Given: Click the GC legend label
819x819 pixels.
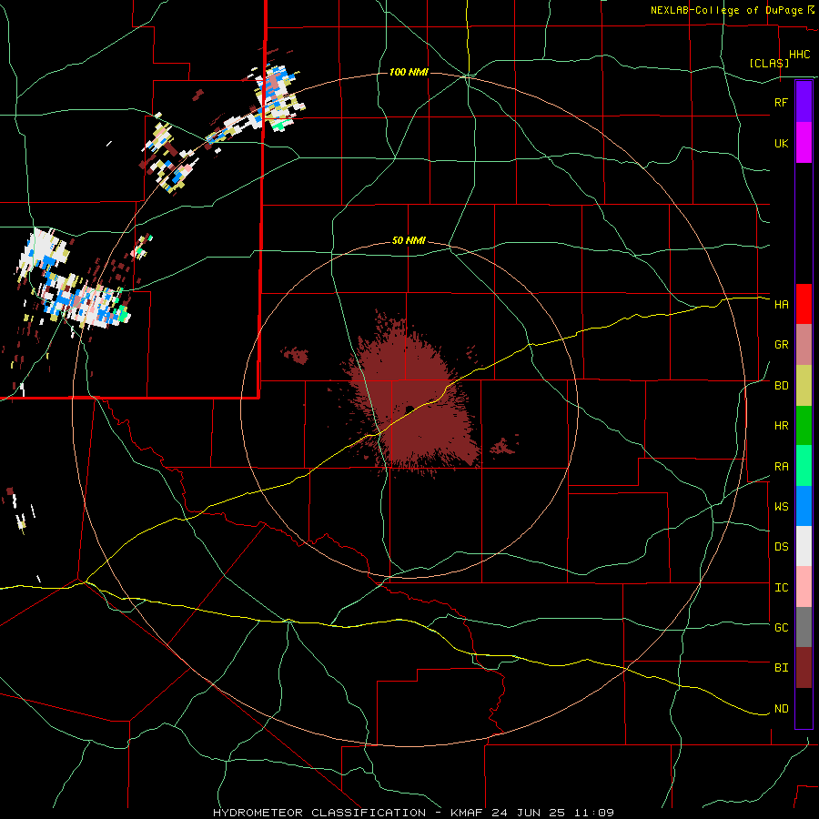Looking at the screenshot, I should [x=781, y=628].
